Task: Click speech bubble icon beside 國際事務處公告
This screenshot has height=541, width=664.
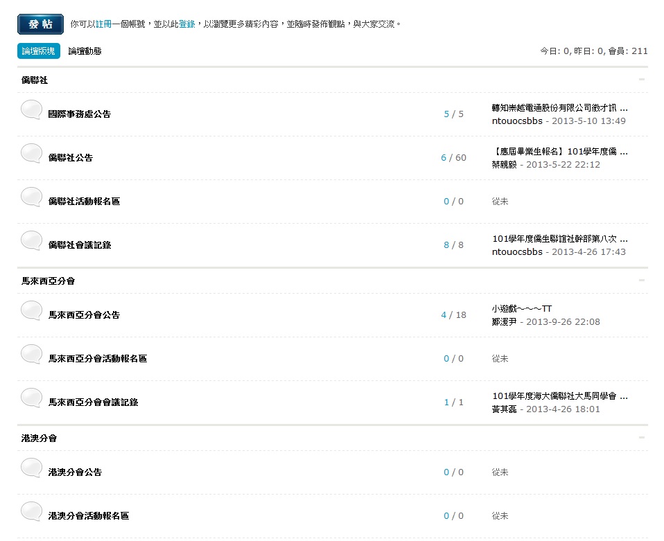Action: [x=32, y=111]
